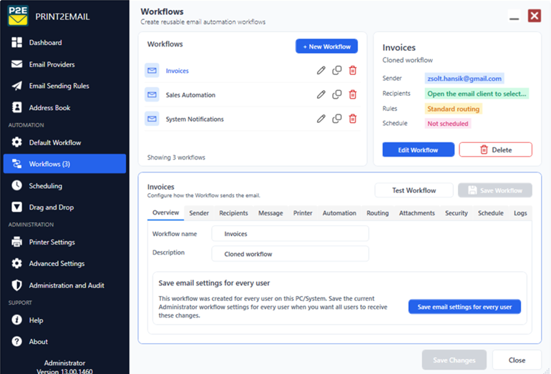
Task: Click the P2E envelope logo icon
Action: point(18,16)
